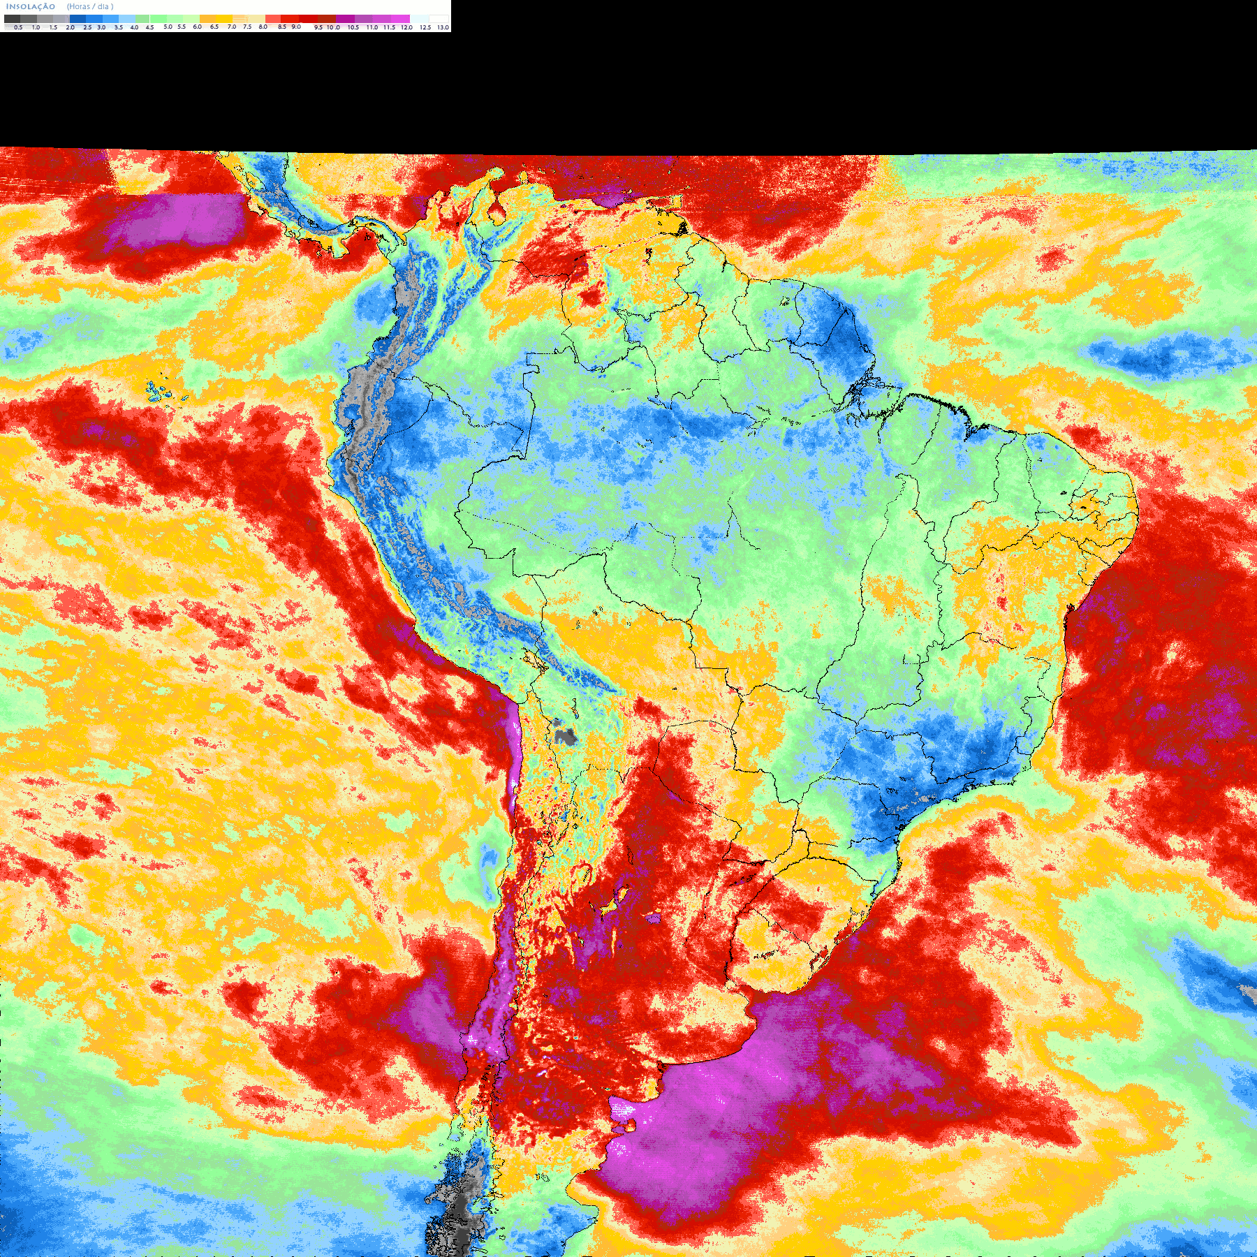The width and height of the screenshot is (1257, 1257).
Task: Select the golden yellow legend swatch near 7.0
Action: point(224,19)
